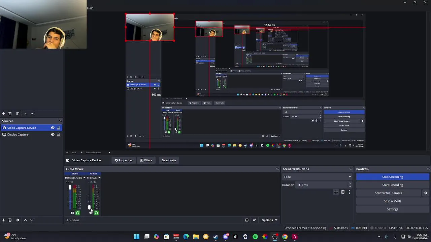Pop out the Scene Transitions dock
The height and width of the screenshot is (242, 431).
point(351,169)
